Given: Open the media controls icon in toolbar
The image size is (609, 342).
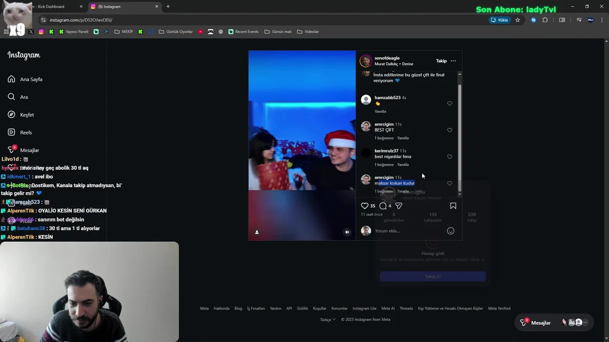Looking at the screenshot, I should (579, 20).
